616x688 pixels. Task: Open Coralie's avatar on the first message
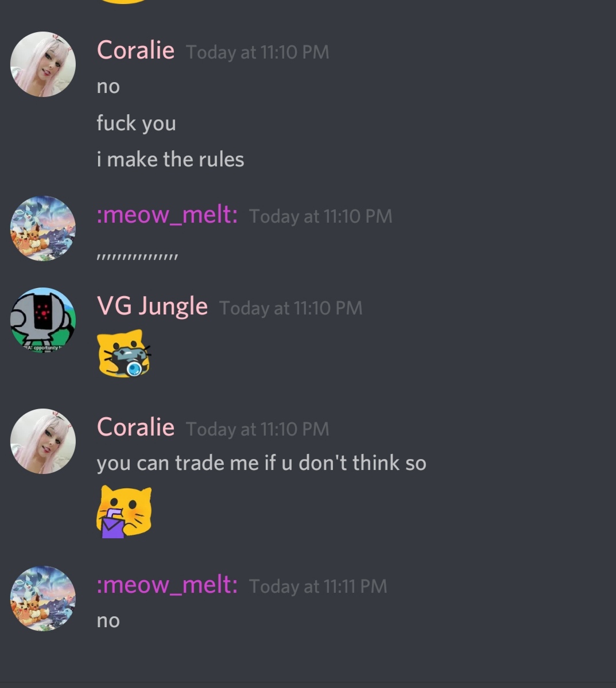[43, 64]
